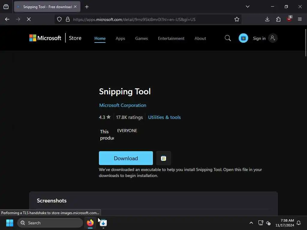Click Sign in text
The height and width of the screenshot is (230, 307).
click(x=259, y=38)
